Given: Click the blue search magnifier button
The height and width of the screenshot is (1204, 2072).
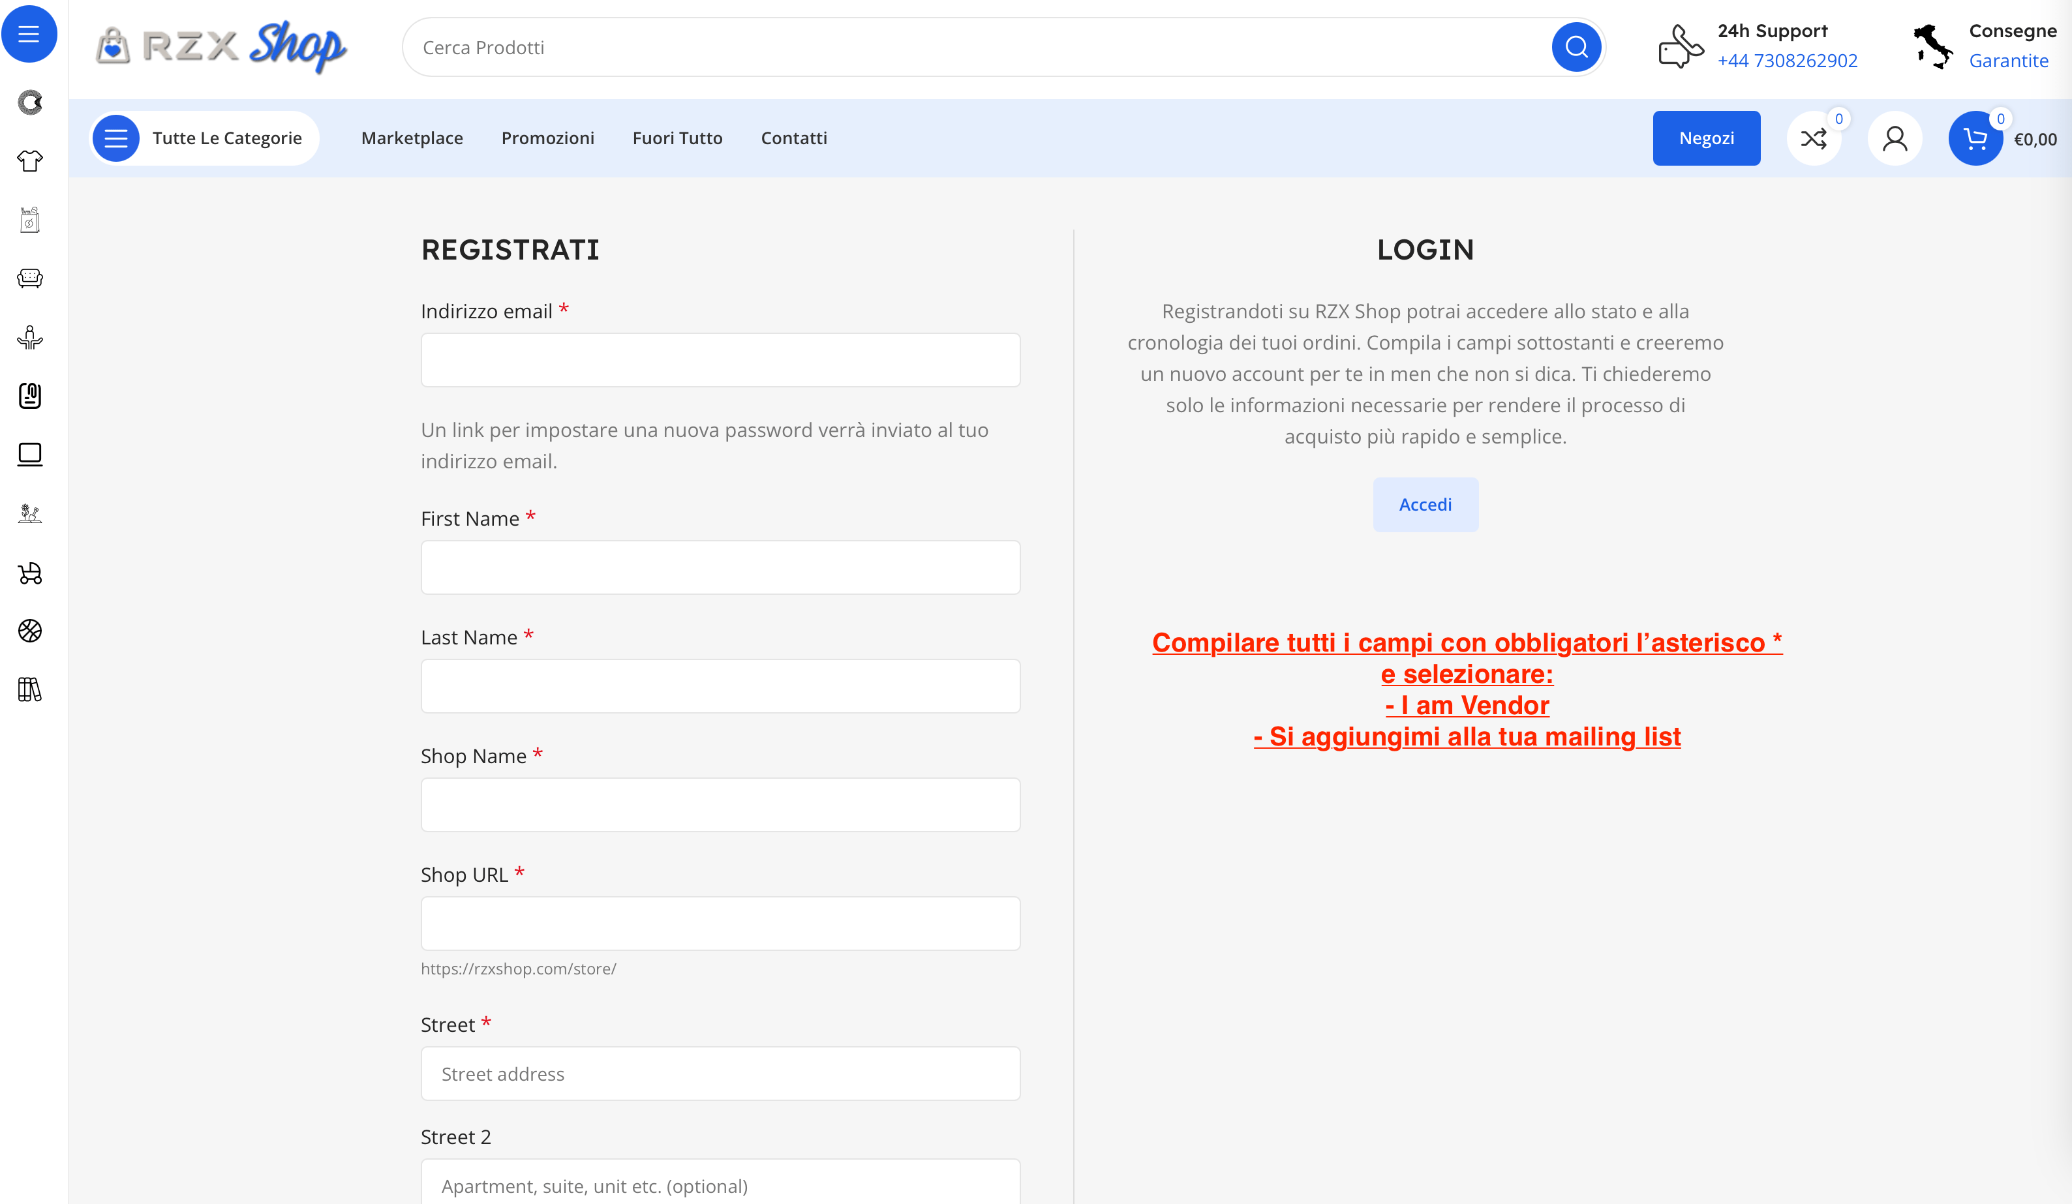Looking at the screenshot, I should tap(1576, 48).
